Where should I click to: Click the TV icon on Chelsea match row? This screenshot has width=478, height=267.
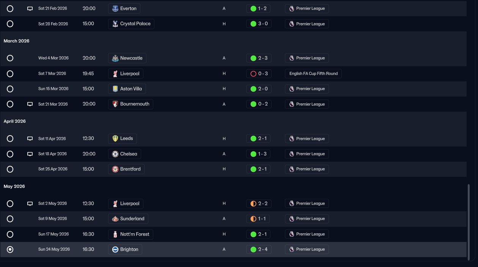tap(30, 154)
